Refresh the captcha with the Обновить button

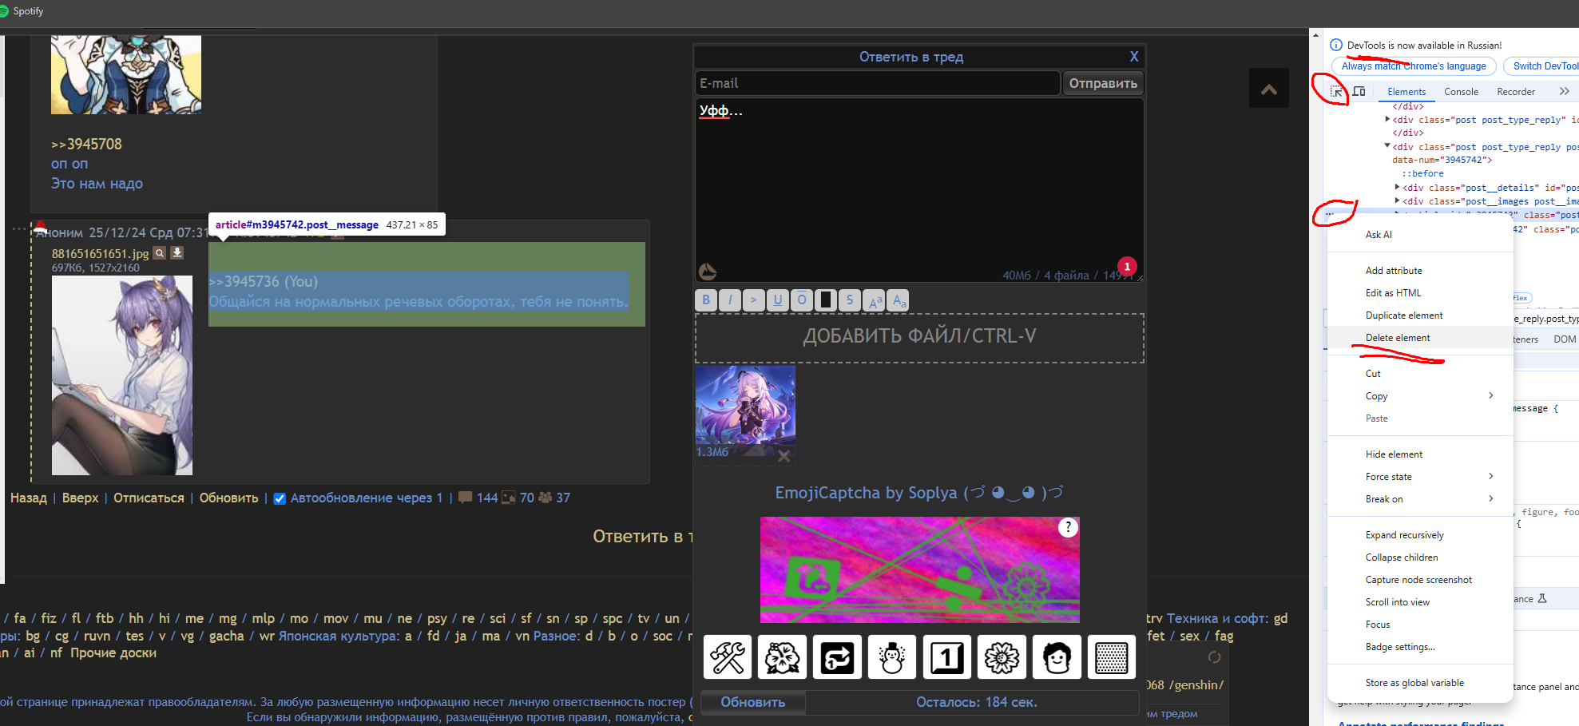pos(753,702)
